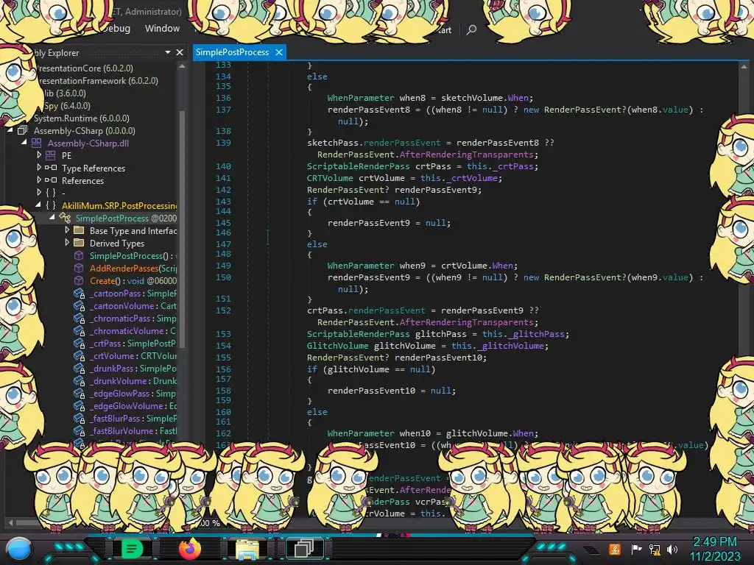
Task: Click the _edgeGlowPass private field icon
Action: (x=80, y=393)
